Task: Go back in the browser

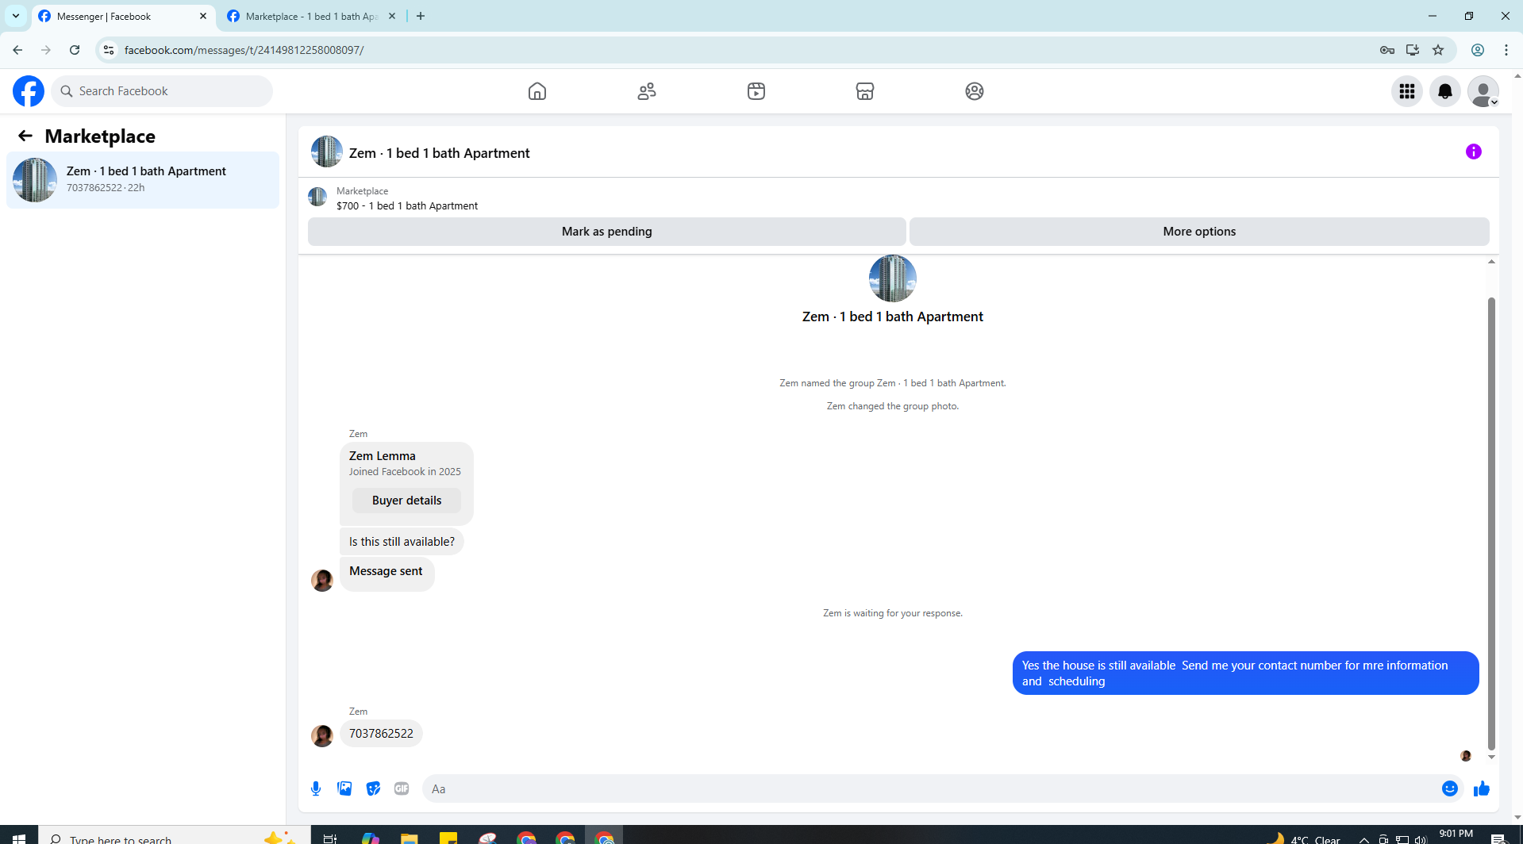Action: [17, 50]
